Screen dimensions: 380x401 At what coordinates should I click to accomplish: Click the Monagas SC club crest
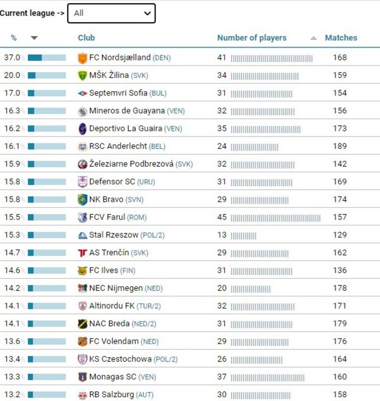point(82,377)
